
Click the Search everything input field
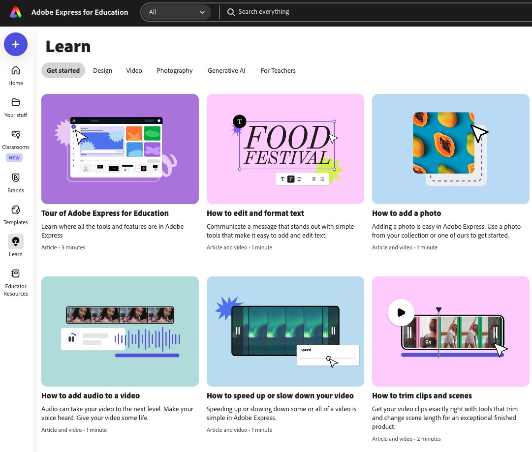tap(295, 12)
